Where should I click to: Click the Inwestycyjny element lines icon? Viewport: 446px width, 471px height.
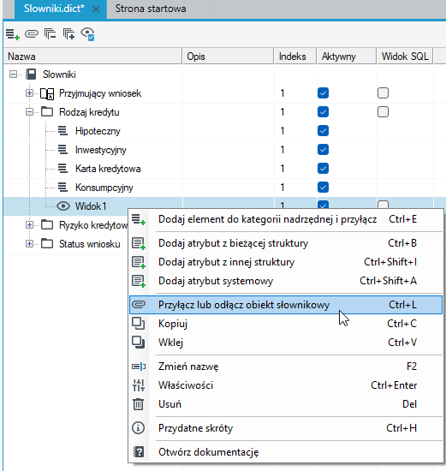[62, 150]
